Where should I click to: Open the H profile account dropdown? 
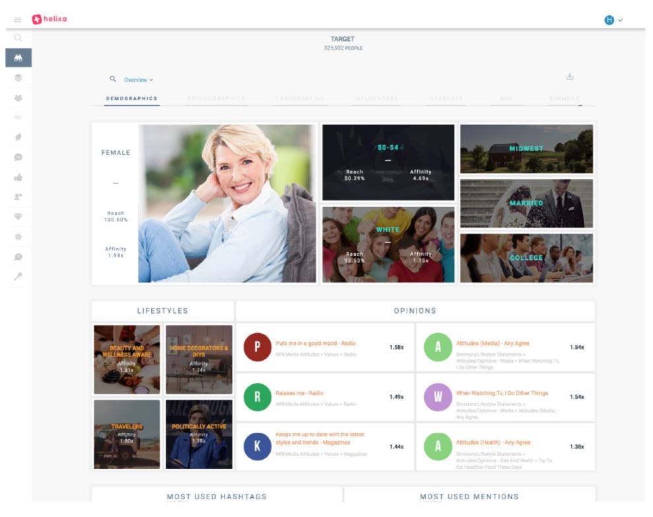611,19
